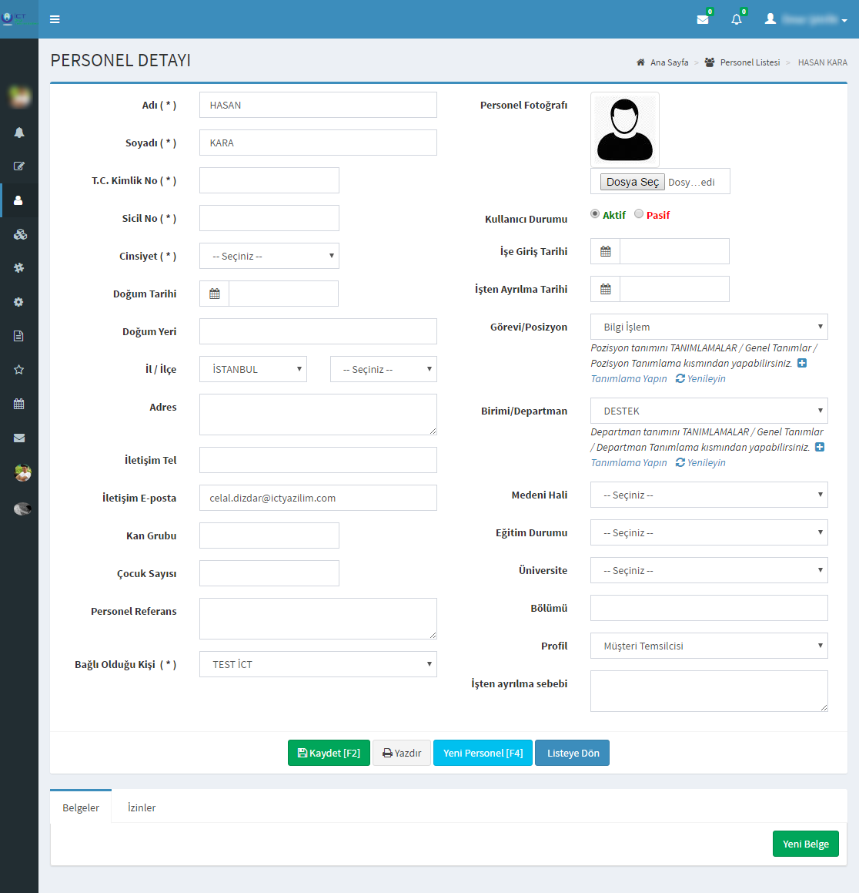Click the T.C. Kimlik No input field

point(269,180)
